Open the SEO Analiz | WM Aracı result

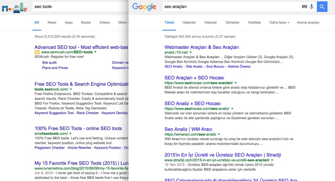tap(188, 129)
